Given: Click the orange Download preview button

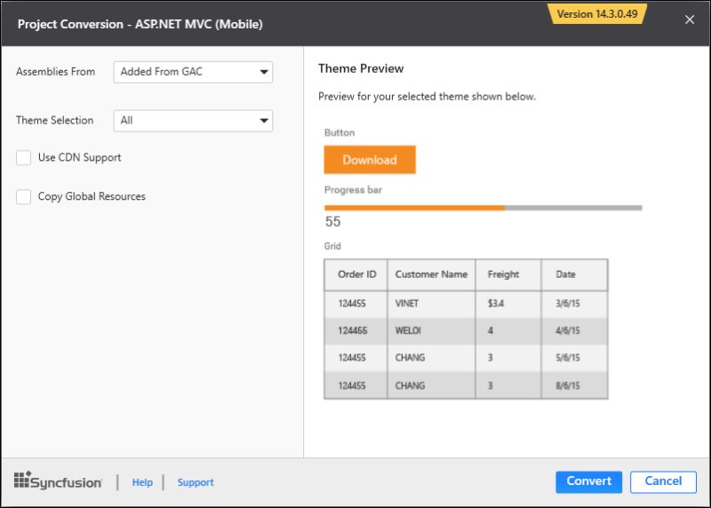Looking at the screenshot, I should (370, 160).
